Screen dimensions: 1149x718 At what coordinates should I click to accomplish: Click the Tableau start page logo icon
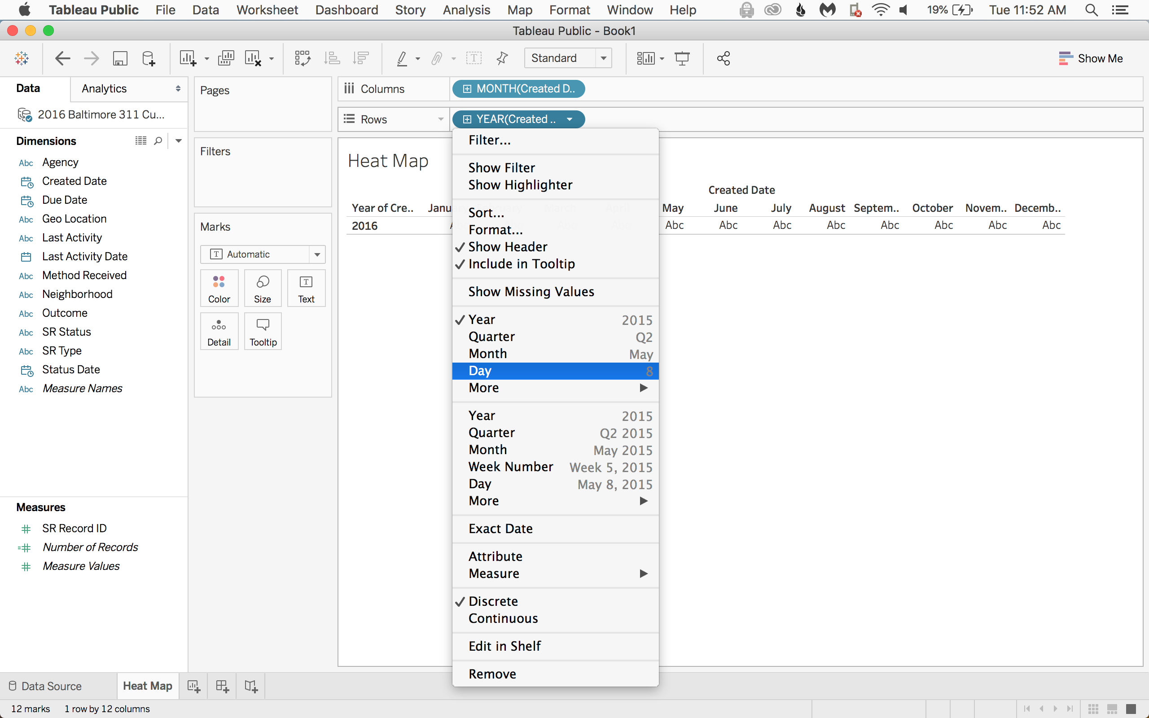(x=22, y=58)
